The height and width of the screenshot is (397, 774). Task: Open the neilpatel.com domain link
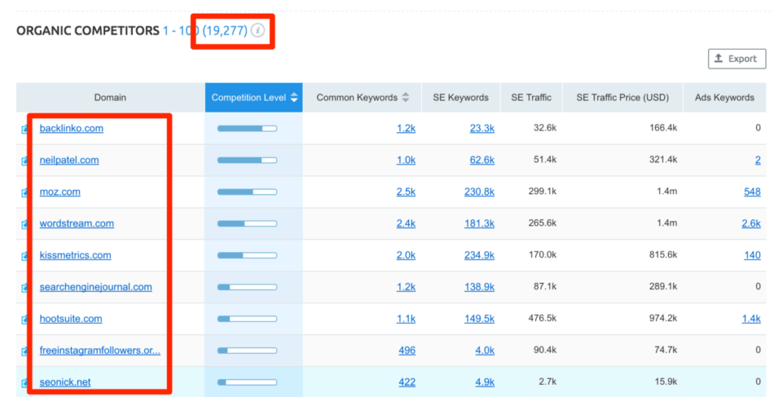click(x=69, y=160)
